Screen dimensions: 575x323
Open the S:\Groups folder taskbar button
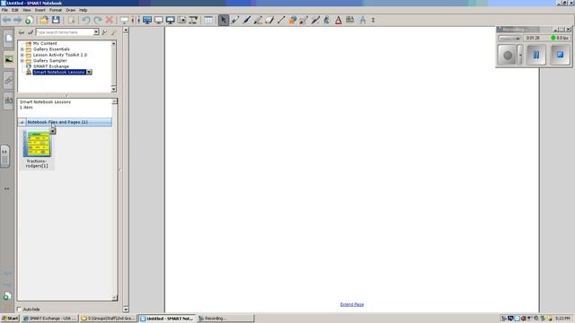pyautogui.click(x=109, y=319)
